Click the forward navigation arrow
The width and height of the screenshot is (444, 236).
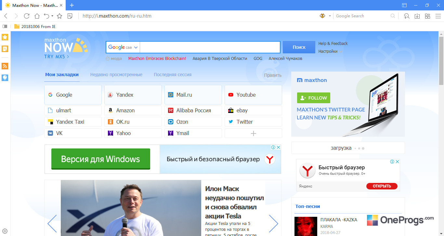point(16,16)
